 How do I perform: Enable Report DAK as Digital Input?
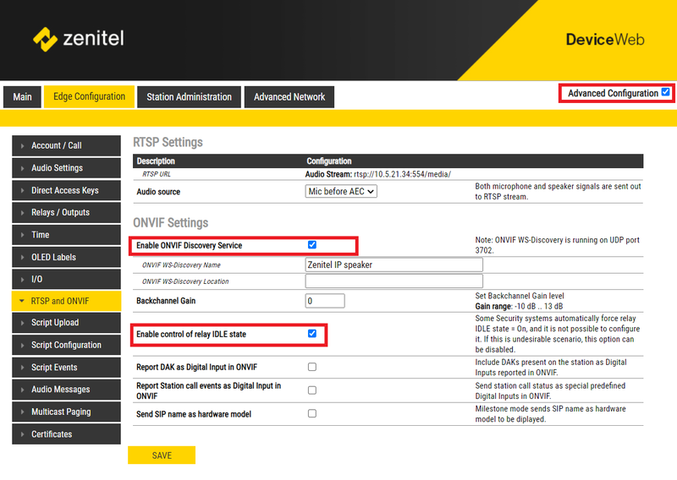[x=312, y=368]
